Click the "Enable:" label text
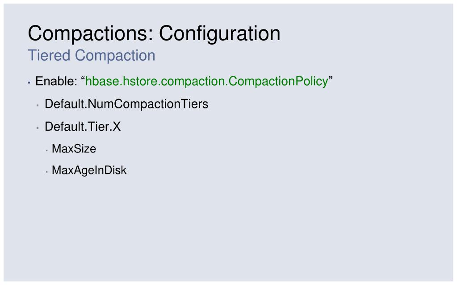457x285 pixels. coord(56,81)
